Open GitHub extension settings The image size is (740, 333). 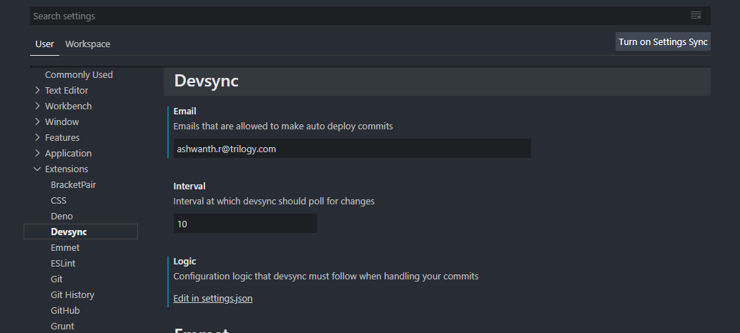[x=65, y=310]
